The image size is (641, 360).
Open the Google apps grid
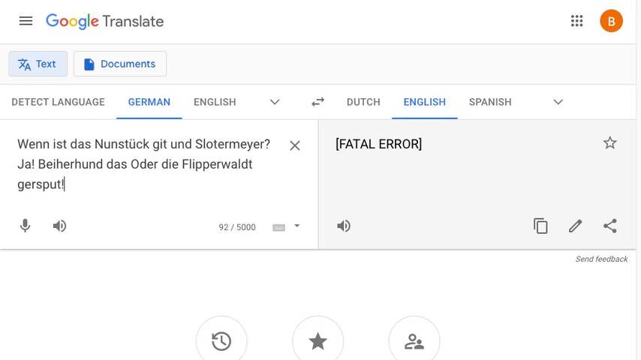click(576, 21)
